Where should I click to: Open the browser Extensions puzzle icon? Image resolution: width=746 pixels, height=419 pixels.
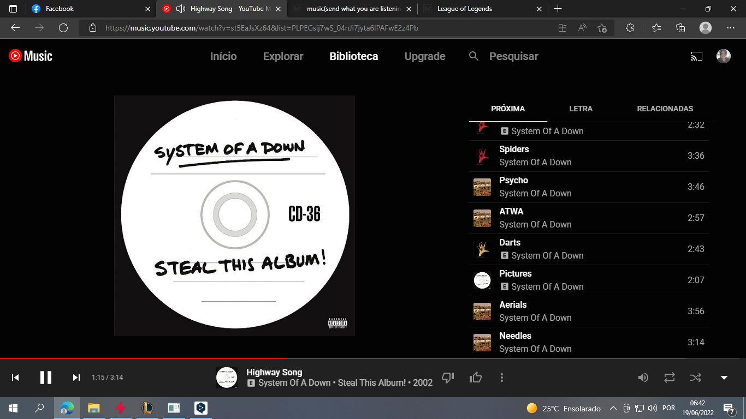point(630,28)
